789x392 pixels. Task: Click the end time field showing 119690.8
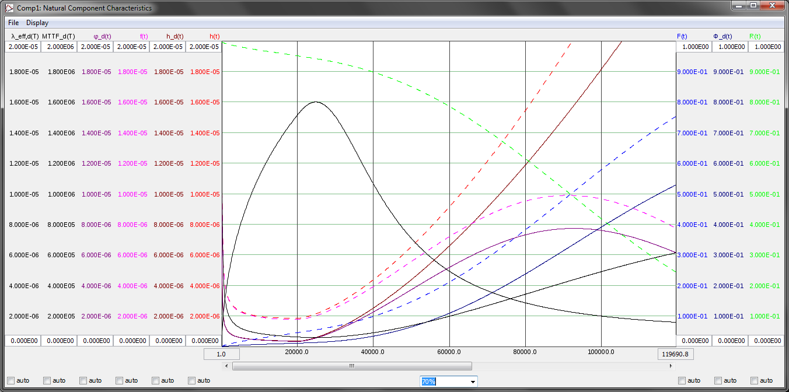pyautogui.click(x=676, y=354)
